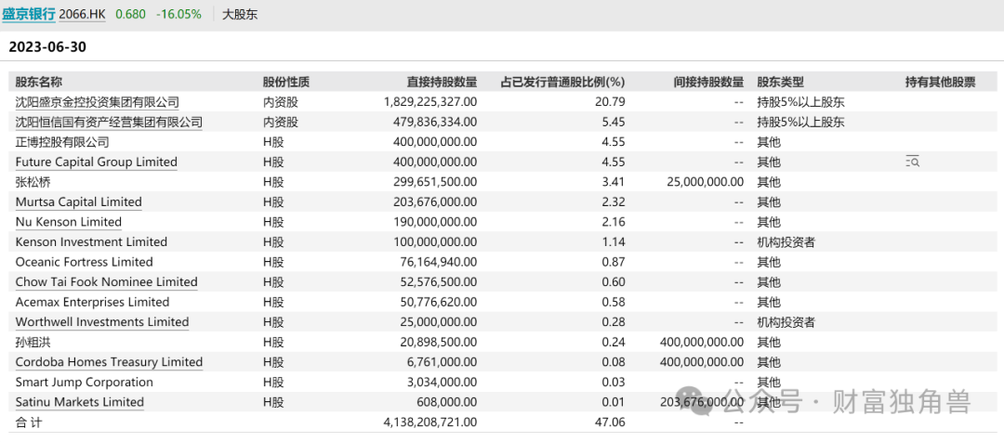Select Acemax Enterprises Limited name
This screenshot has height=442, width=1004.
[x=92, y=302]
